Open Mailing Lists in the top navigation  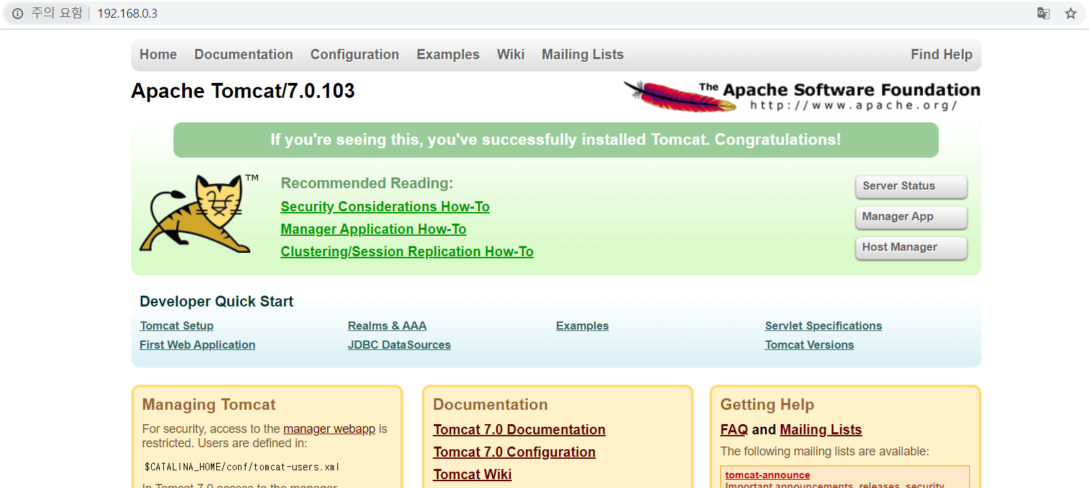tap(582, 54)
